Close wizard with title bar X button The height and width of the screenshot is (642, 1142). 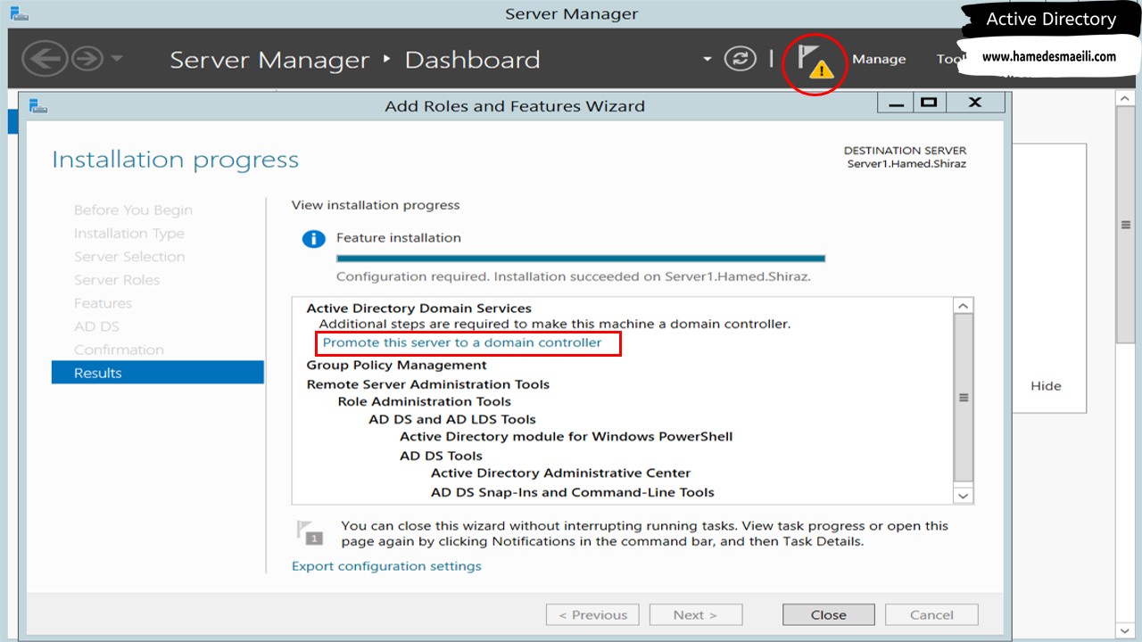(x=974, y=103)
